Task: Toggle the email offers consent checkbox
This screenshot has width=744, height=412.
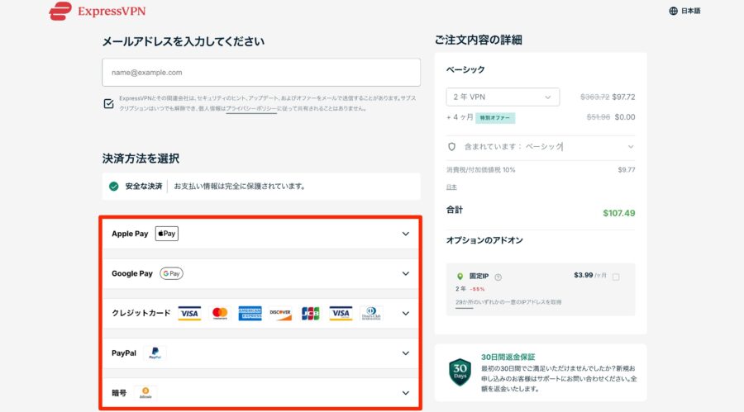Action: click(108, 103)
